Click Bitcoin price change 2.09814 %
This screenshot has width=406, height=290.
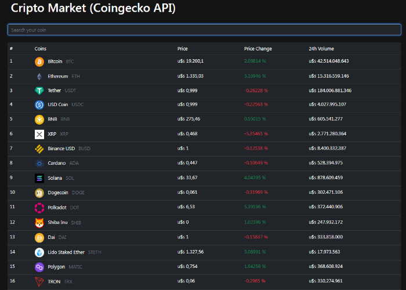255,61
